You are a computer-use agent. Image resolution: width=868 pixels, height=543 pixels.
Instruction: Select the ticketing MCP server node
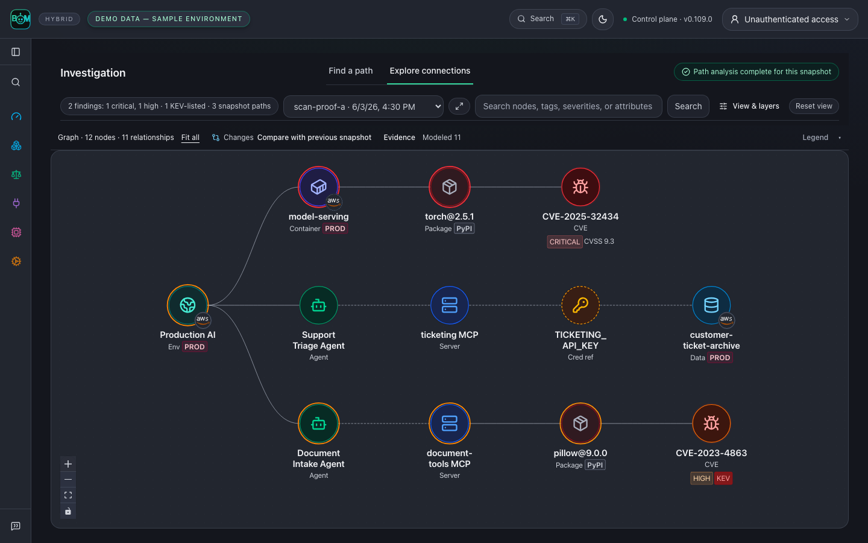[x=450, y=305]
